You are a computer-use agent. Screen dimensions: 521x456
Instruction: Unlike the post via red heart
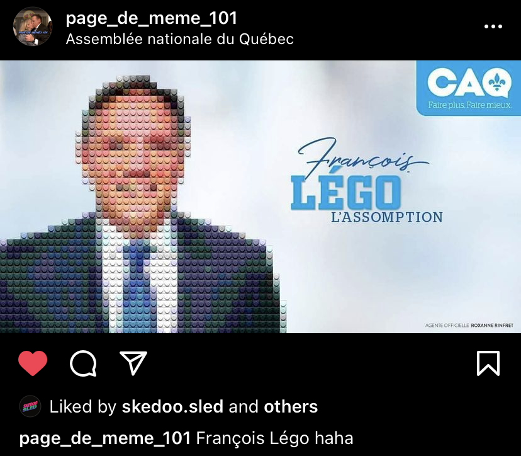pyautogui.click(x=33, y=363)
